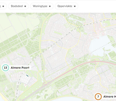The width and height of the screenshot is (116, 101).
Task: Click the small teal dots marker on map
Action: click(x=27, y=75)
